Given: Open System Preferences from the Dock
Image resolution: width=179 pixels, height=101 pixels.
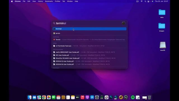Looking at the screenshot, I should [x=97, y=97].
